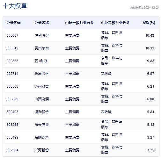Select the 五粮液 row name
Screen dimensions: 162x158
pyautogui.click(x=41, y=61)
